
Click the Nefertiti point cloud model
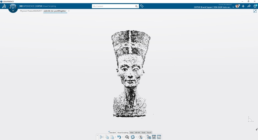pyautogui.click(x=131, y=74)
